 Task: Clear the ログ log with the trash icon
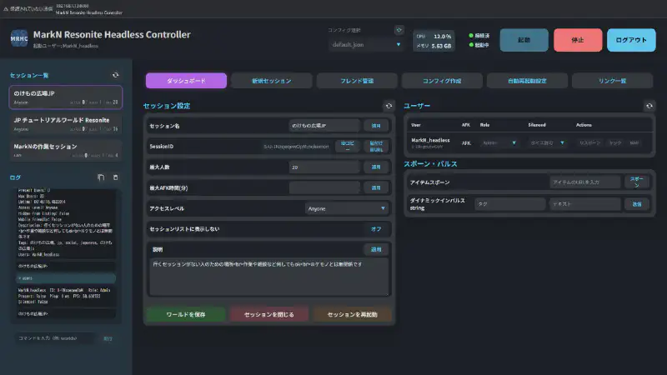click(x=115, y=177)
